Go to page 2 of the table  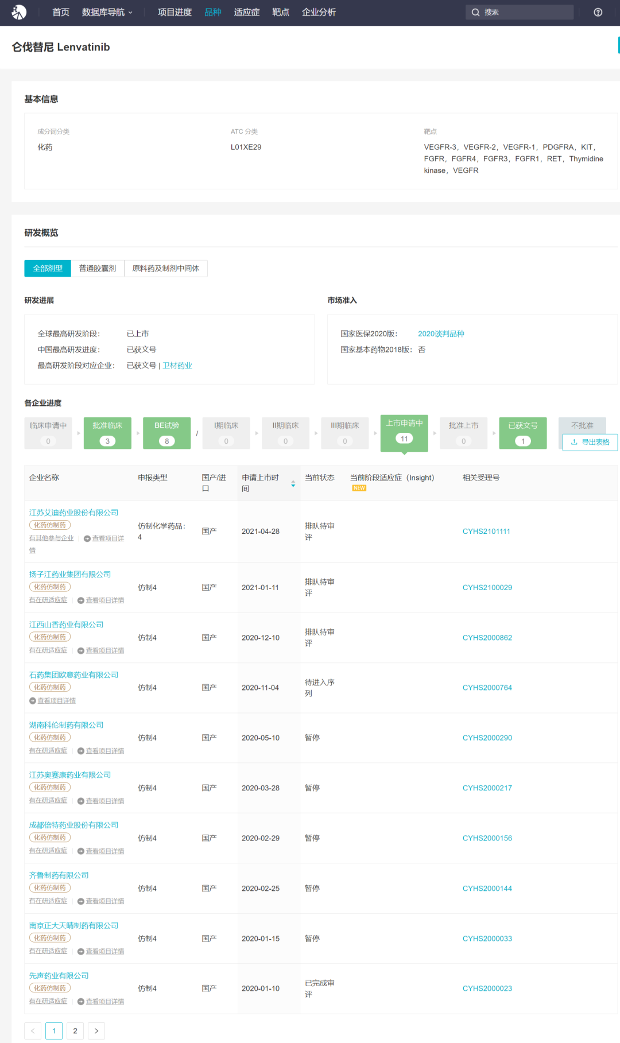click(75, 1031)
